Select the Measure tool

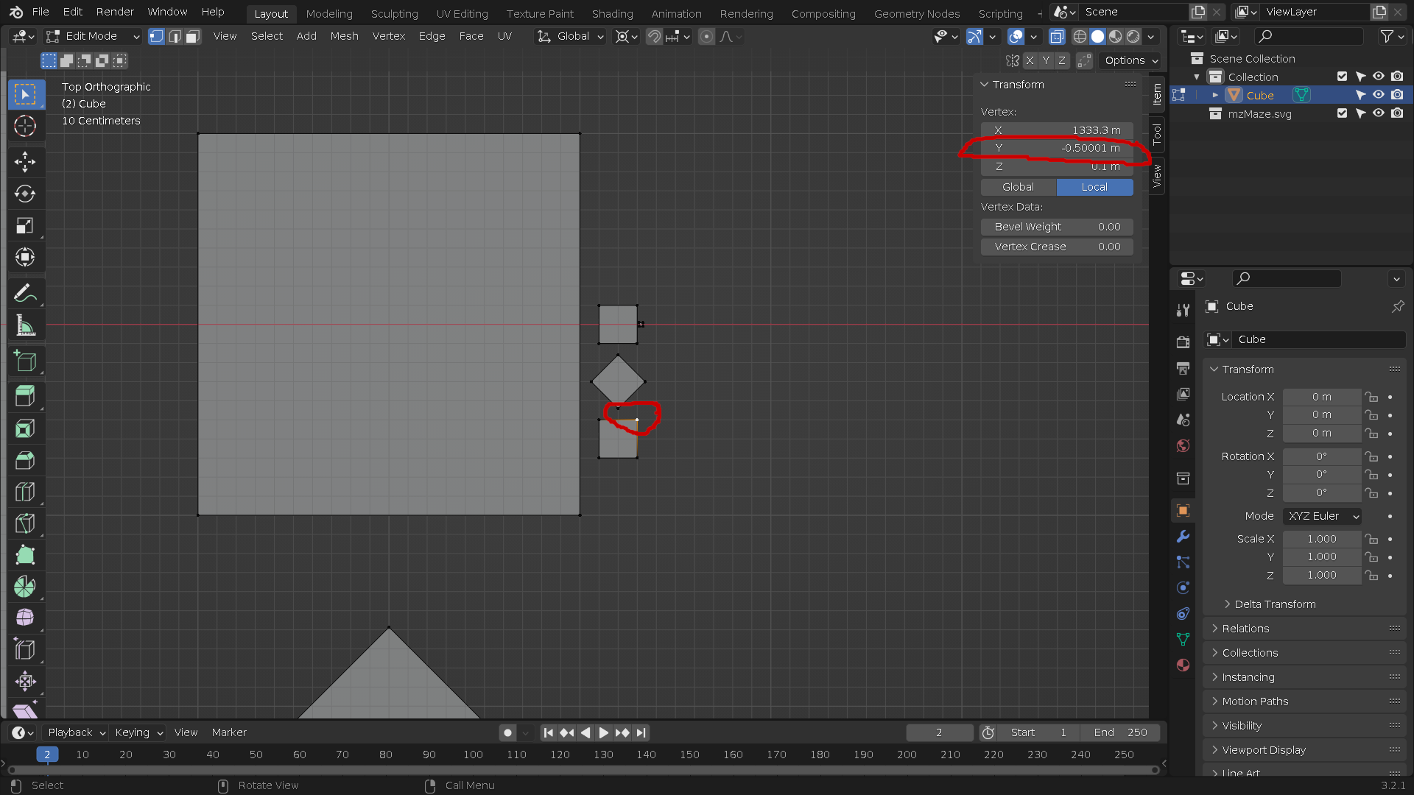coord(25,325)
